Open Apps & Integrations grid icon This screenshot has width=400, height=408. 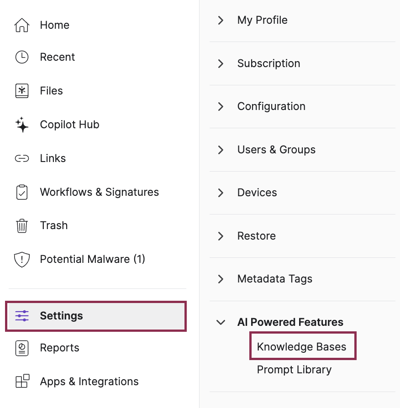click(22, 381)
